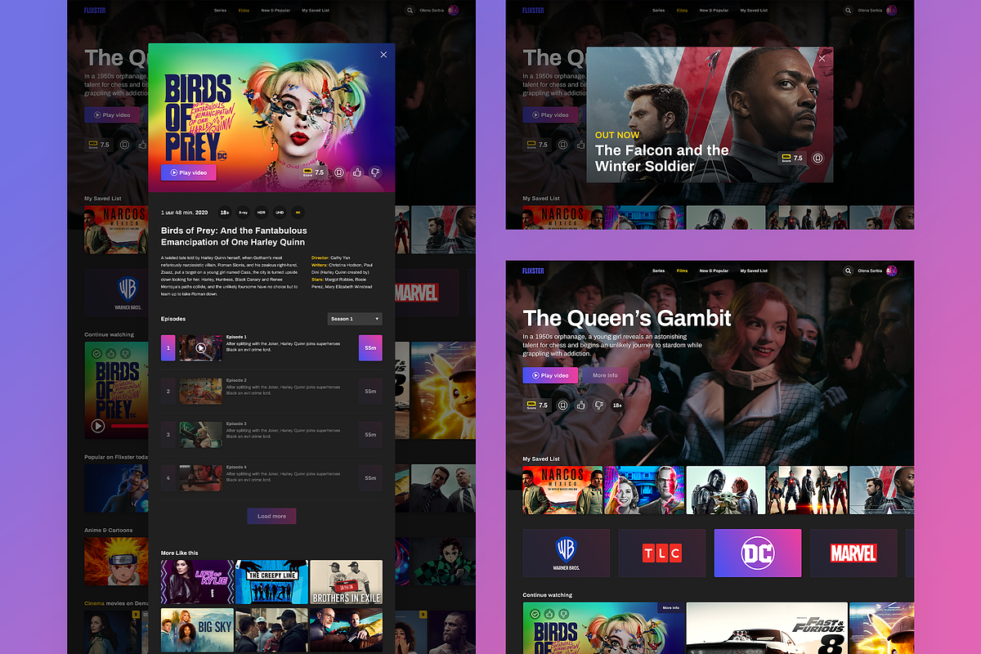Open My Saved List tab, bottom-right screen
Image resolution: width=981 pixels, height=654 pixels.
[x=754, y=271]
